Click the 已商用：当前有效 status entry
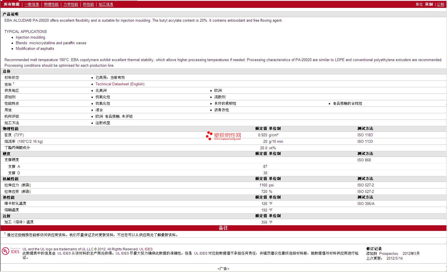This screenshot has width=447, height=272. (110, 77)
